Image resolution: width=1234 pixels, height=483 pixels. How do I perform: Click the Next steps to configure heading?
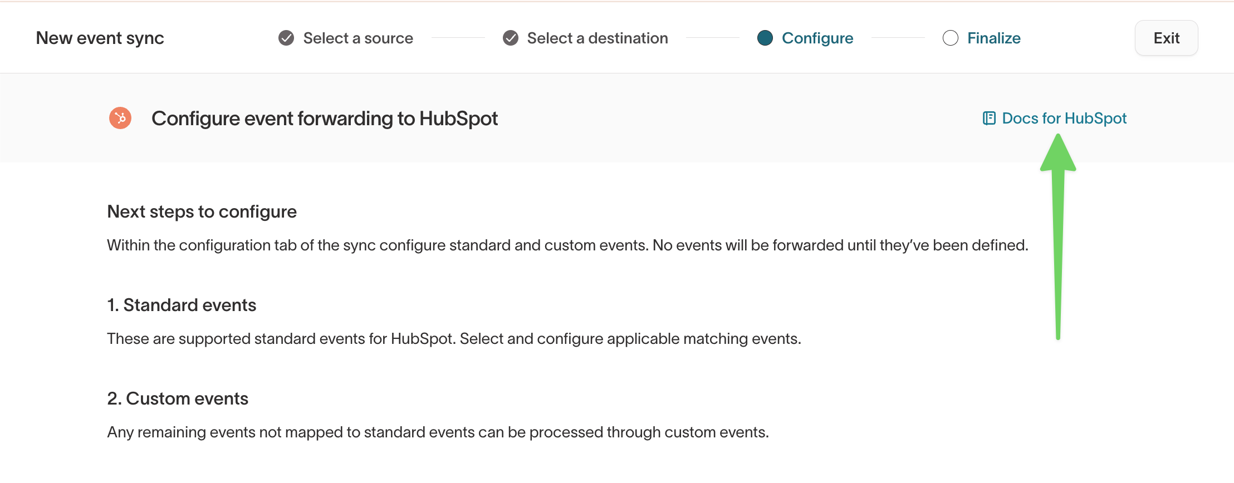(202, 211)
